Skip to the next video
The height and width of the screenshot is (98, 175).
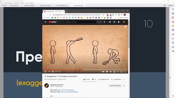pyautogui.click(x=49, y=72)
